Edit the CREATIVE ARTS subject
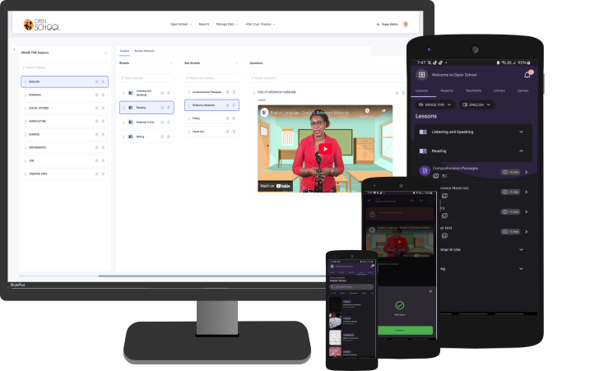 tap(96, 174)
